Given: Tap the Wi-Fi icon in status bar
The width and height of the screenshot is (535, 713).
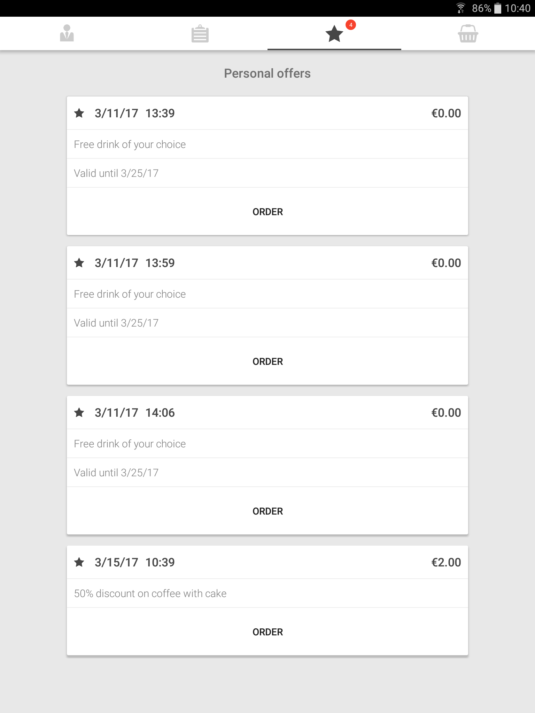Looking at the screenshot, I should pos(461,8).
